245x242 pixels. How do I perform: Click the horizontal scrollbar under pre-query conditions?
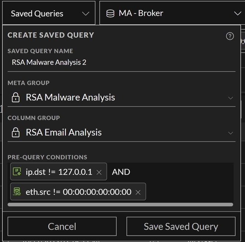(x=120, y=204)
